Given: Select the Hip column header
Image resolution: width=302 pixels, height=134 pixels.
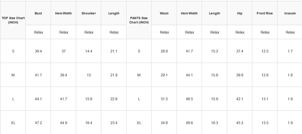Looking at the screenshot, I should (239, 13).
